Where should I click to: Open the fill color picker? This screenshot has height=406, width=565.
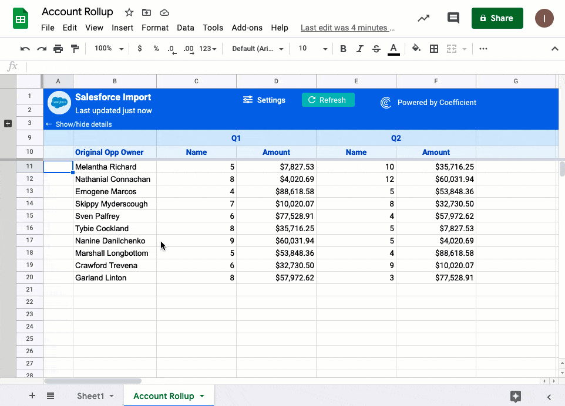(416, 48)
